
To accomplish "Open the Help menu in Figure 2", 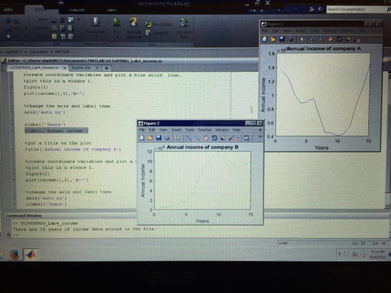I will [237, 130].
